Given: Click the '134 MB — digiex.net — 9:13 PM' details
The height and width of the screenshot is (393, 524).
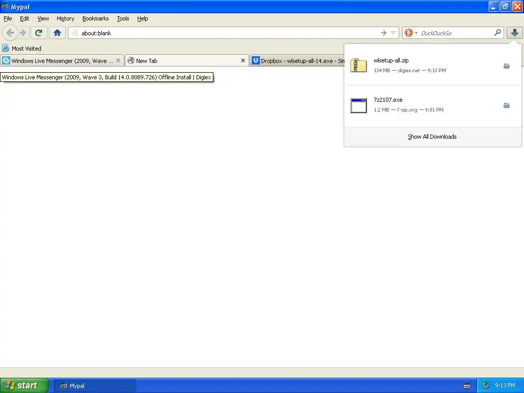Looking at the screenshot, I should coord(410,71).
